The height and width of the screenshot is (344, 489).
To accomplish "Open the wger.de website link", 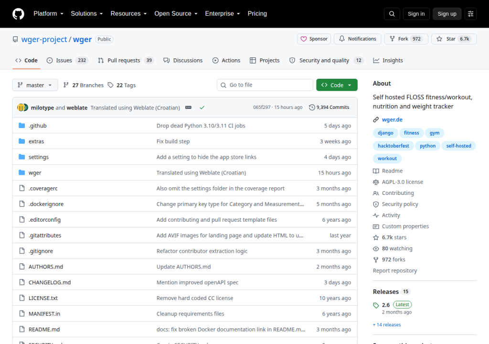I will point(392,119).
